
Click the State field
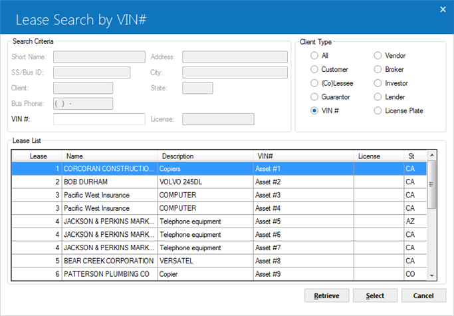coord(197,88)
